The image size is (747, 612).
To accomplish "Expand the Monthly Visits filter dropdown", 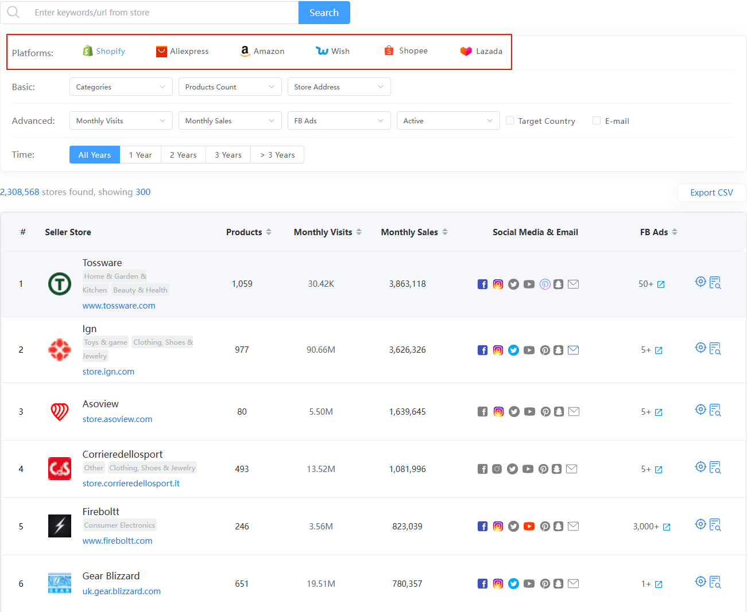I will (121, 120).
